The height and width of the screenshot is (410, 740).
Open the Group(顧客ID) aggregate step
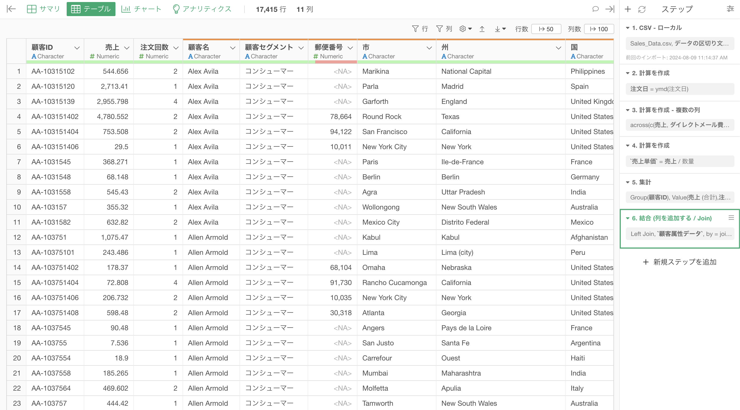pyautogui.click(x=680, y=197)
